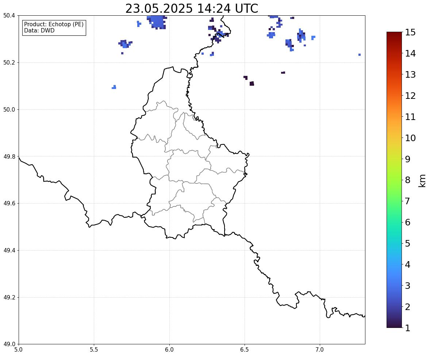Viewport: 430px width, 356px height.
Task: Click the large blue radar echo at the top edge
Action: click(157, 22)
